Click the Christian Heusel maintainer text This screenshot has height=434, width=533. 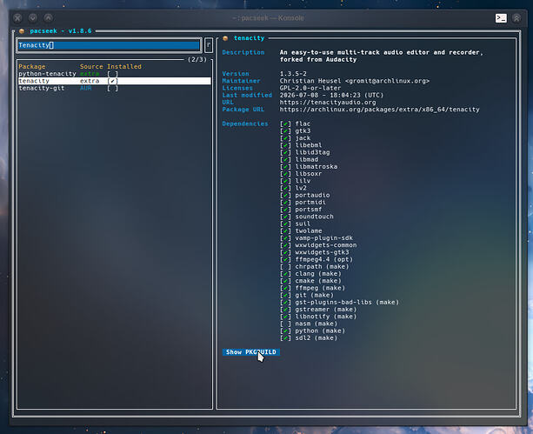[355, 81]
